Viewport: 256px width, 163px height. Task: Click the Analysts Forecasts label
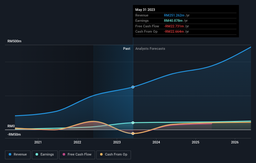(150, 49)
